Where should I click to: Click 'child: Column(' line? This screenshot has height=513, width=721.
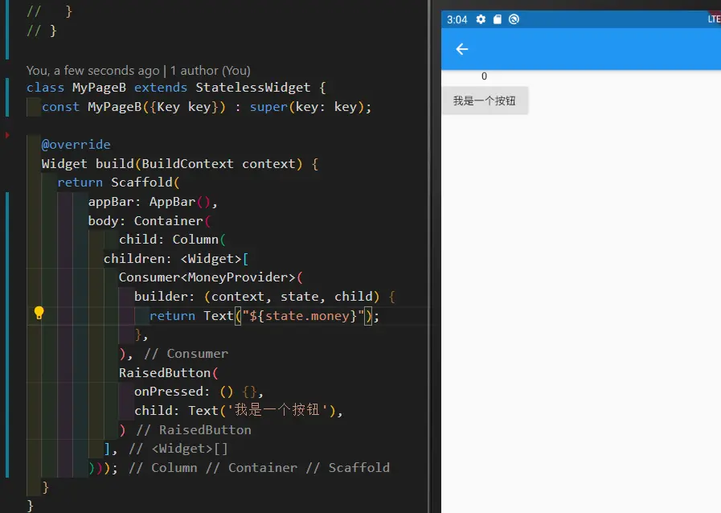pyautogui.click(x=173, y=240)
